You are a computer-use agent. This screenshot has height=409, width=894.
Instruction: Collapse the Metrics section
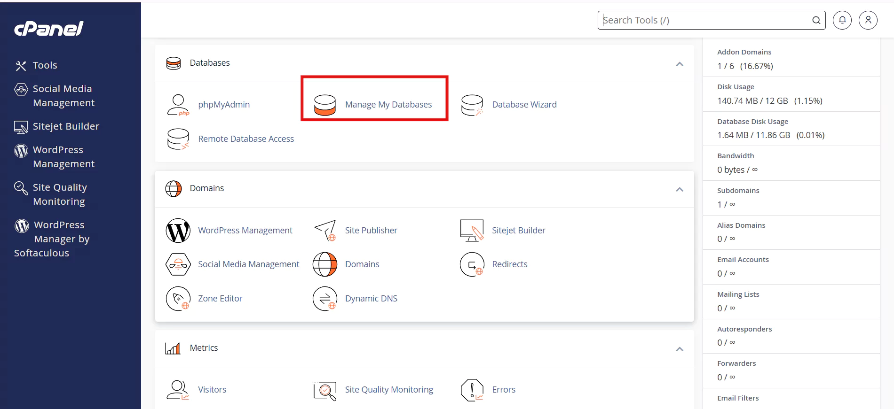click(680, 349)
